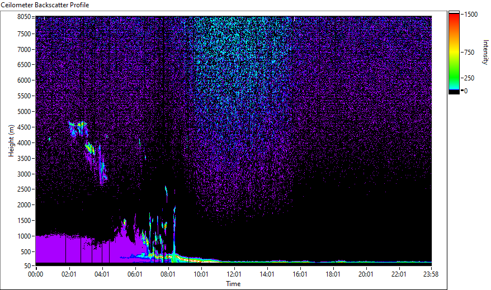The image size is (491, 290).
Task: Click the 3000 height tick label
Action: coord(24,174)
